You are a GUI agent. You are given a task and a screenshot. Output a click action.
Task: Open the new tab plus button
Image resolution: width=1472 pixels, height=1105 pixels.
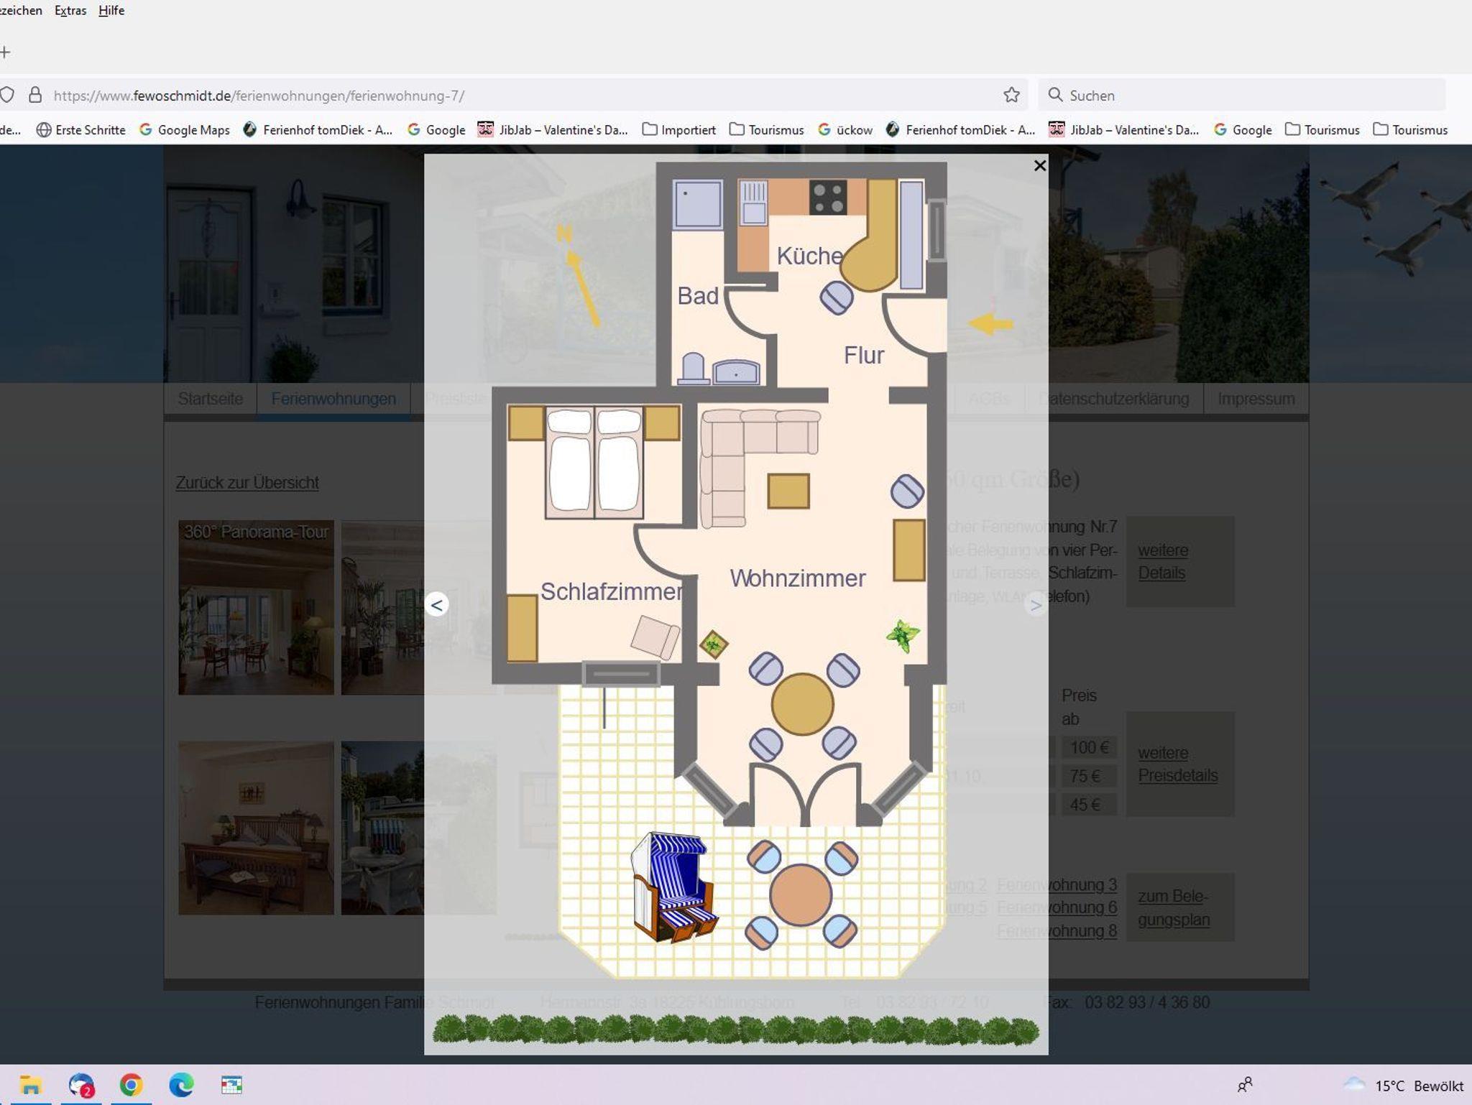[x=6, y=52]
